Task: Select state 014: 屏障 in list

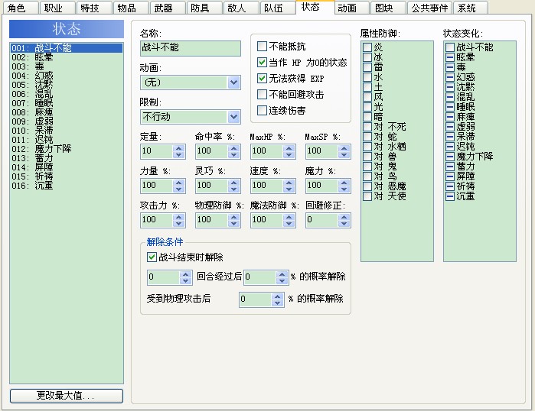Action: [x=67, y=167]
